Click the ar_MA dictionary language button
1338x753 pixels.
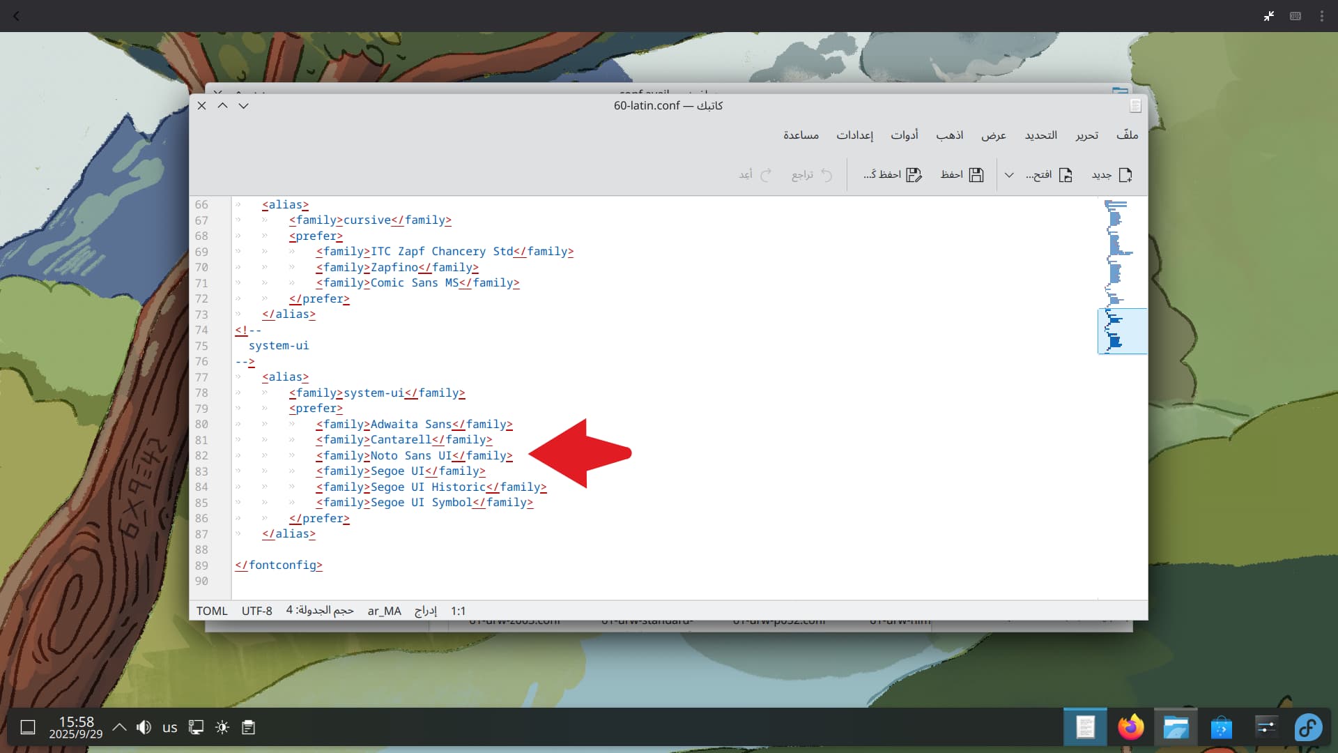tap(384, 611)
